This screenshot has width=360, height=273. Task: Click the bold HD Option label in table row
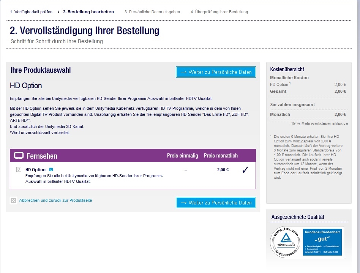(35, 170)
